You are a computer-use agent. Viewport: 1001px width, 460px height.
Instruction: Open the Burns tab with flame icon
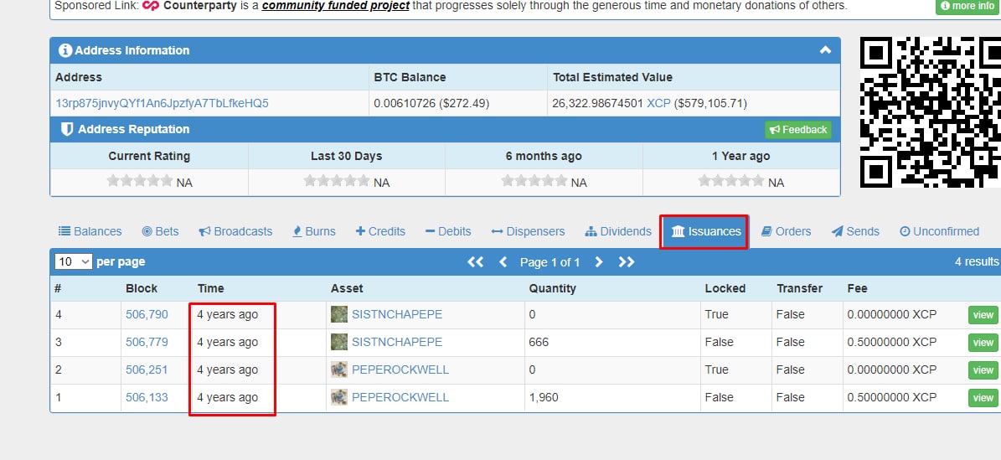point(313,231)
